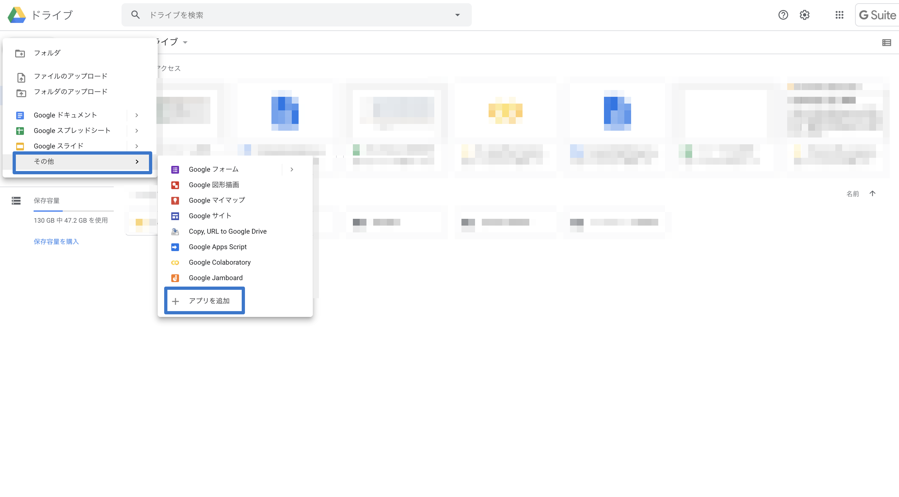The height and width of the screenshot is (497, 899).
Task: Switch to list view layout icon
Action: [886, 43]
